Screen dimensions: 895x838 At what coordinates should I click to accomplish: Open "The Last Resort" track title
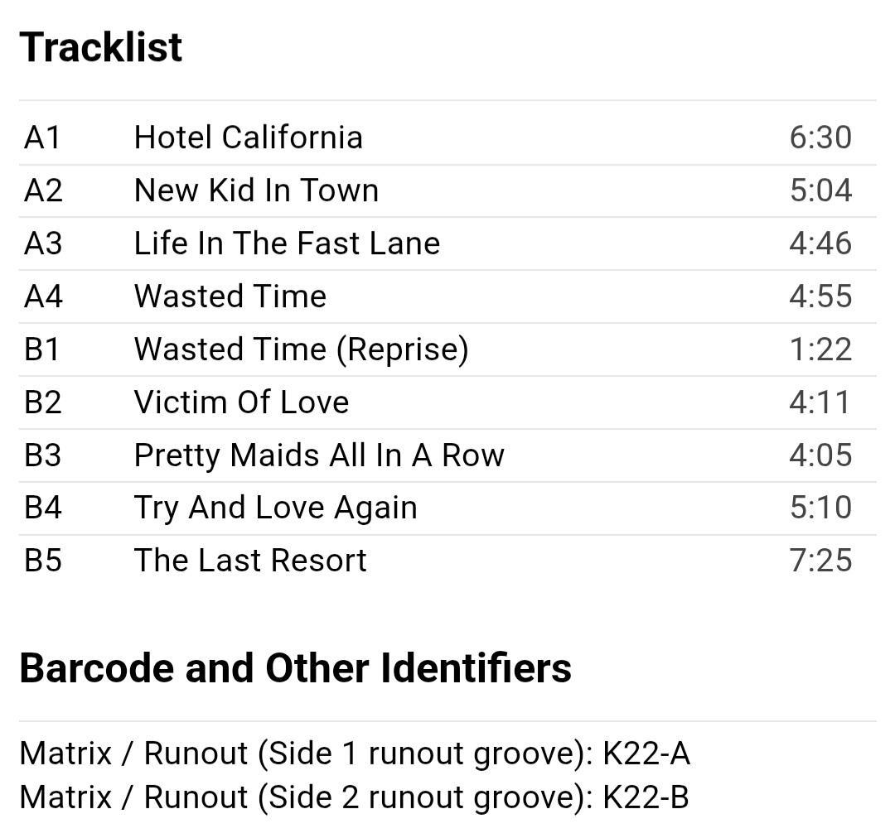point(250,561)
